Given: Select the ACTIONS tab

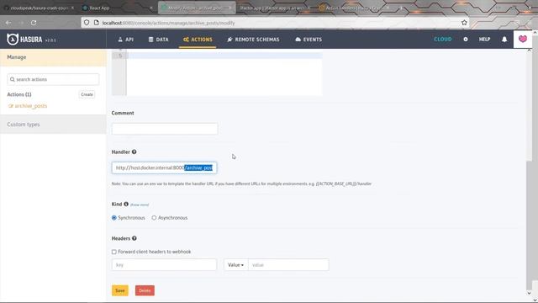Looking at the screenshot, I should tap(198, 40).
